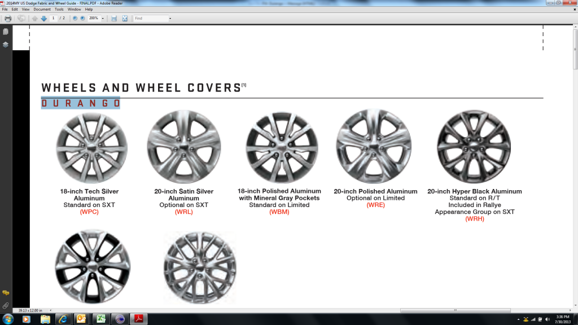Click into the Find text box
Image resolution: width=578 pixels, height=325 pixels.
click(x=151, y=19)
